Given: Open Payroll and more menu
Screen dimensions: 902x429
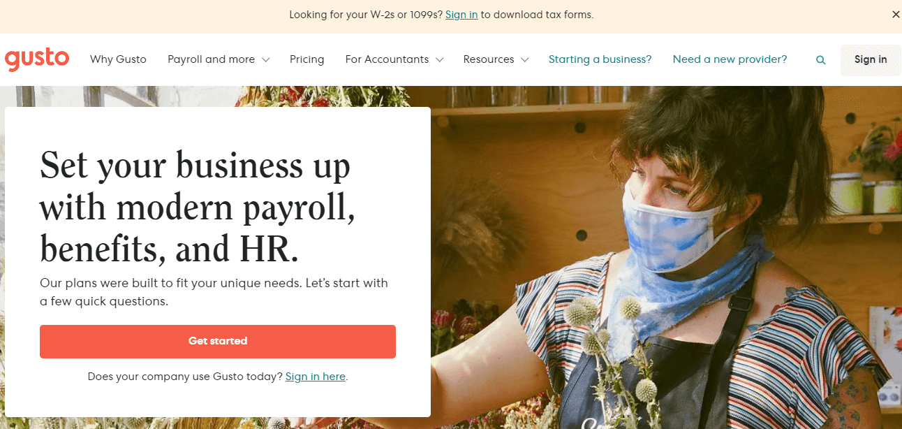Looking at the screenshot, I should (x=219, y=59).
